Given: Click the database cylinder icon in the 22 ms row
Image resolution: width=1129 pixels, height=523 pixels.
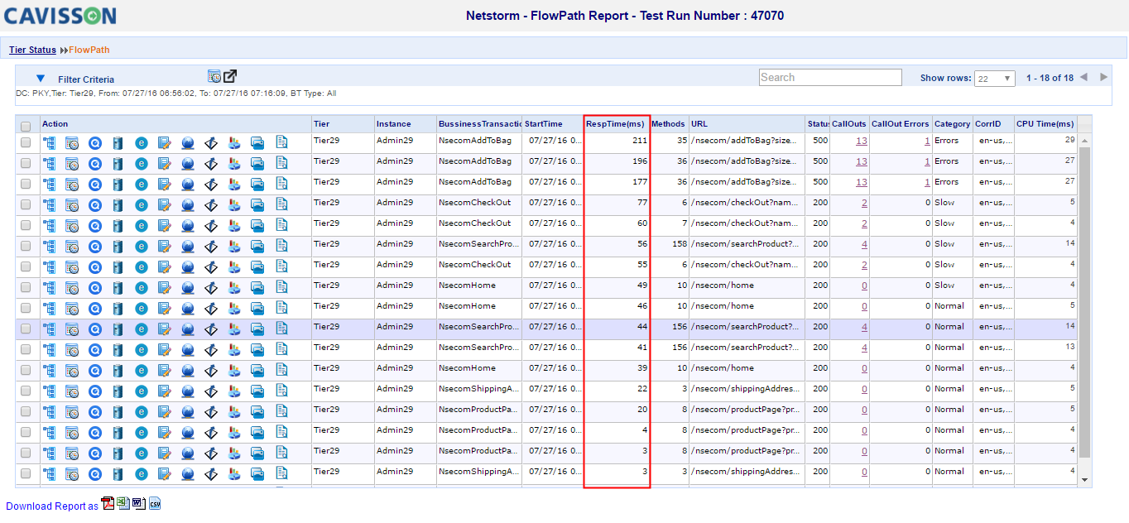Looking at the screenshot, I should click(x=118, y=391).
